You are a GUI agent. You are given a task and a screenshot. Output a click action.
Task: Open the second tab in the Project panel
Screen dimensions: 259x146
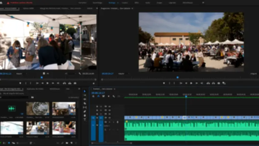pos(35,89)
